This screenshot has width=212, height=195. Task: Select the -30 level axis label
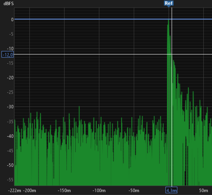[10, 107]
